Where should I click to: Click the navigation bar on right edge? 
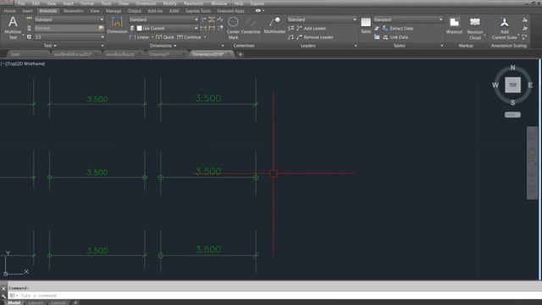click(x=533, y=163)
